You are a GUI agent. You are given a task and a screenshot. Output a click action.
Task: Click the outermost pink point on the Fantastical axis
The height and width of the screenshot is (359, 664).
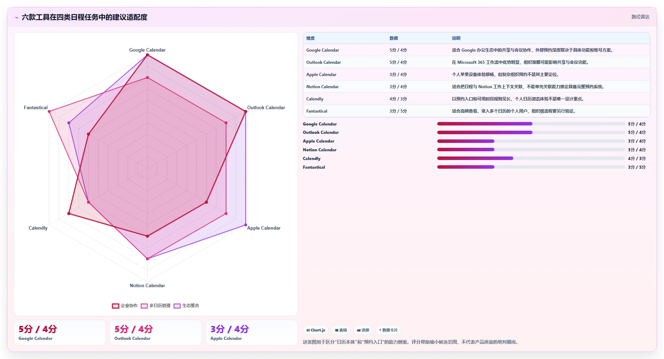pyautogui.click(x=49, y=112)
